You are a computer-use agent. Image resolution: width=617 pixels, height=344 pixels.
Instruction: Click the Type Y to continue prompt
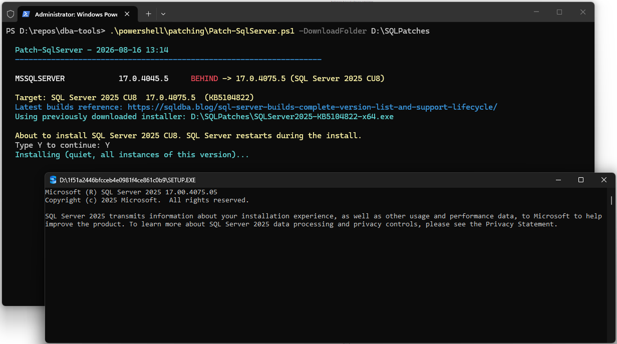tap(63, 145)
